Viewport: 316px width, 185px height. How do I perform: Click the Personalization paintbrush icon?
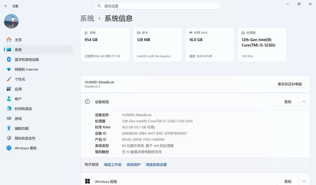coord(9,79)
